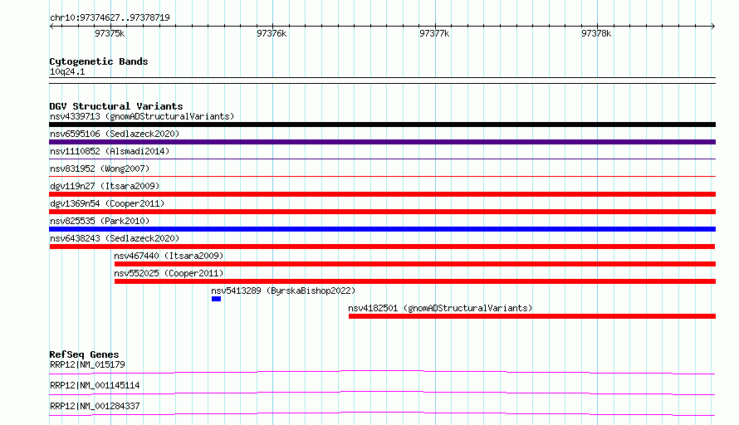
Task: Open nsv6438243 (Sedlazeck2020) variant label
Action: [115, 238]
